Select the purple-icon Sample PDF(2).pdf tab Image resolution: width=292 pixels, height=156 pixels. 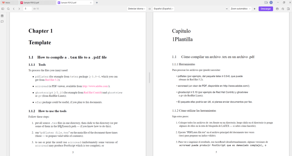pos(74,3)
